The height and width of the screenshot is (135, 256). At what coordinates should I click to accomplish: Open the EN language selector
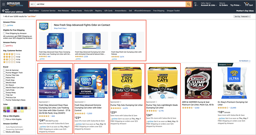pyautogui.click(x=196, y=4)
